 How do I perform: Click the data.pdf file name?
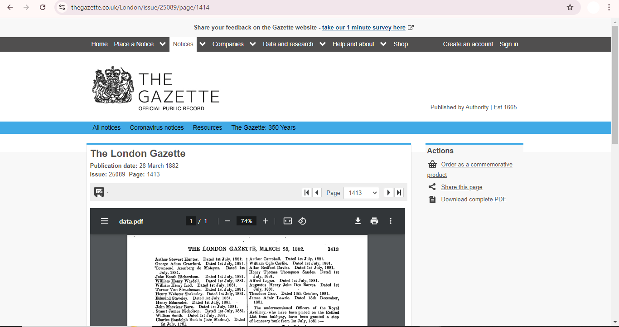click(x=131, y=221)
